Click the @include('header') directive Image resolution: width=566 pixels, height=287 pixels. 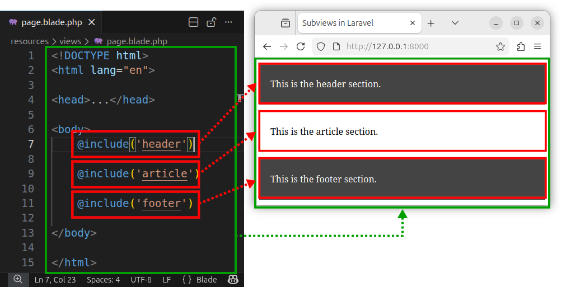(135, 144)
